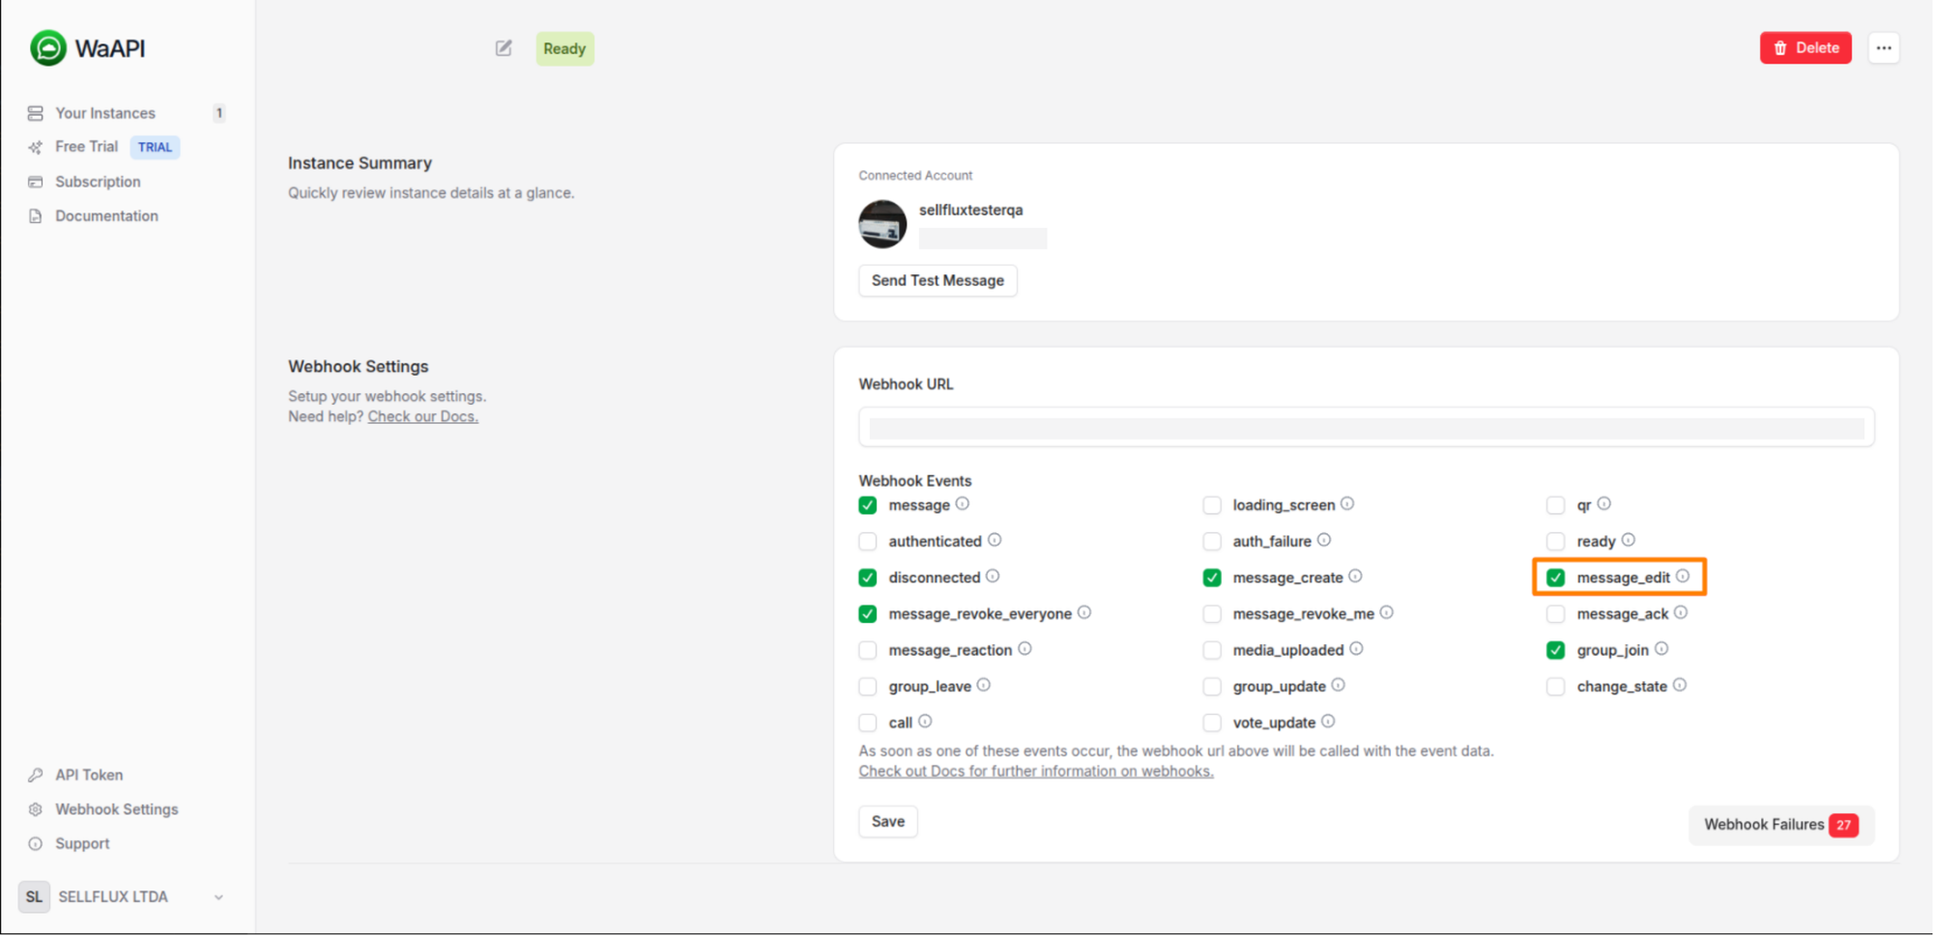Viewport: 1933px width, 935px height.
Task: Enable the media_uploaded checkbox
Action: (1212, 650)
